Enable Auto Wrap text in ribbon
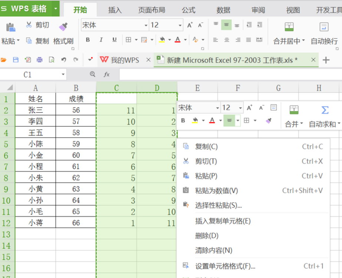The width and height of the screenshot is (342, 278). [324, 33]
